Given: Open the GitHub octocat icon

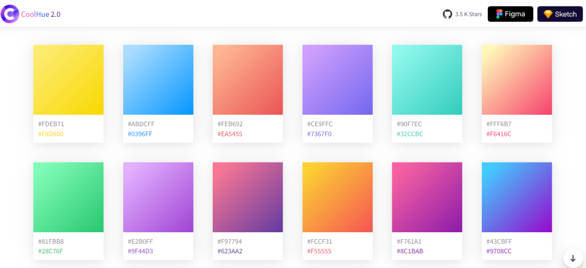Looking at the screenshot, I should click(x=447, y=14).
